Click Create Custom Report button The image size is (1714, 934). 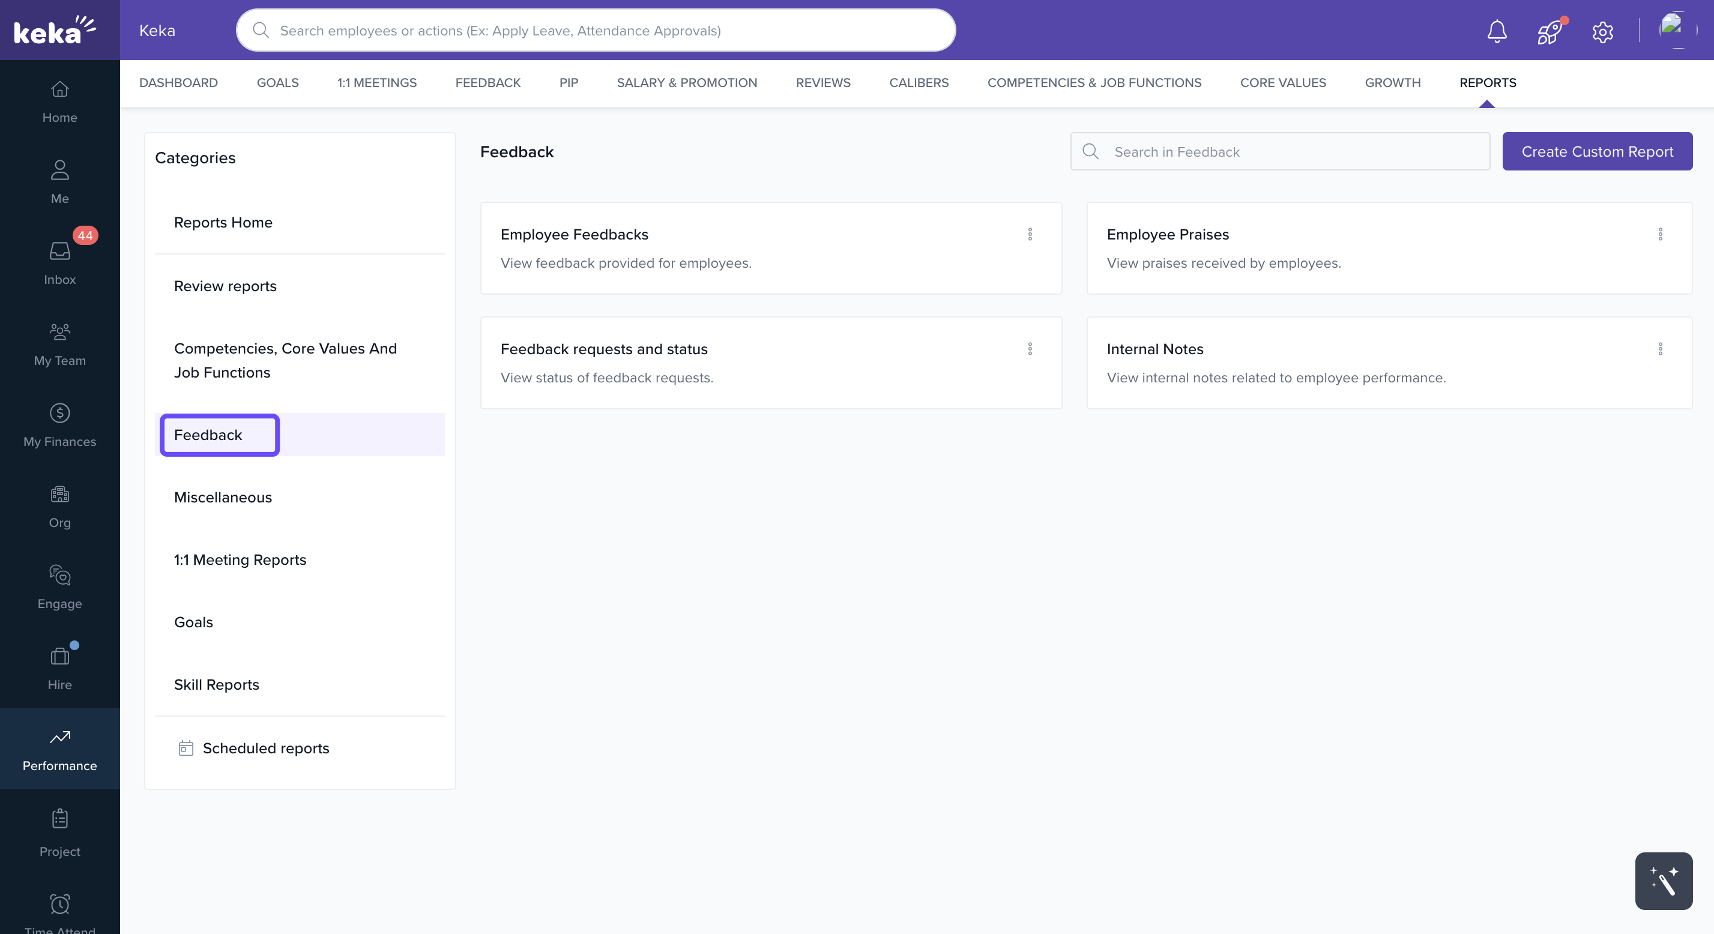click(x=1596, y=152)
